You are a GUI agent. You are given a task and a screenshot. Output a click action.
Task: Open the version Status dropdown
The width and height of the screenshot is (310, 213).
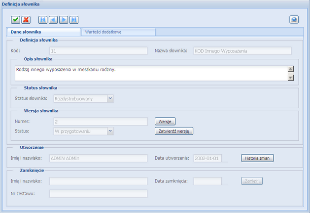click(110, 131)
